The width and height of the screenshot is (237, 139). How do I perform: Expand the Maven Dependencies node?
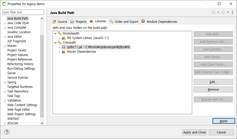[x=59, y=52]
